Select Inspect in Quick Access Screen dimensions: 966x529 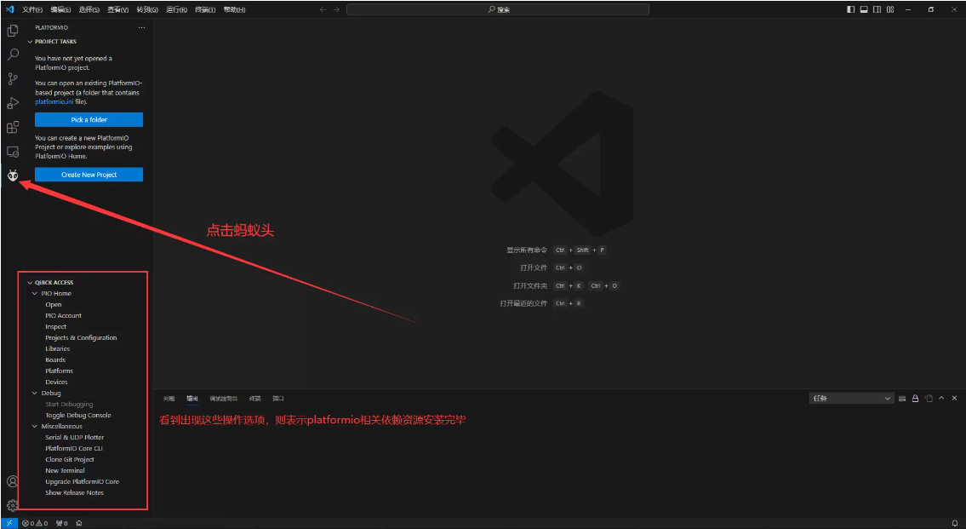coord(55,327)
